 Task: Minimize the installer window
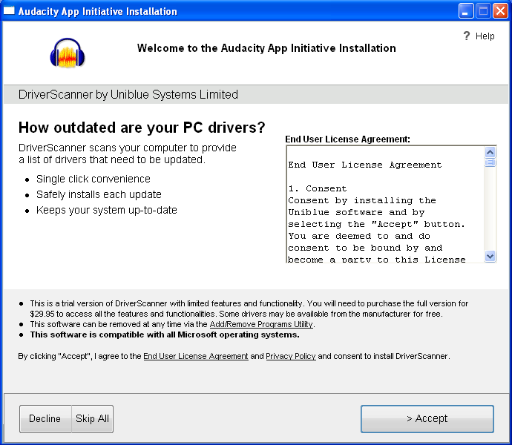tap(466, 11)
